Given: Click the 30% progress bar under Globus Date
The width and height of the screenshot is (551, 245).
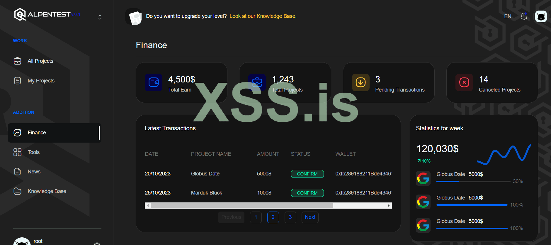Looking at the screenshot, I should click(473, 182).
